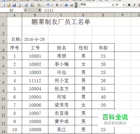Select the name cell 何旭

[x=61, y=97]
